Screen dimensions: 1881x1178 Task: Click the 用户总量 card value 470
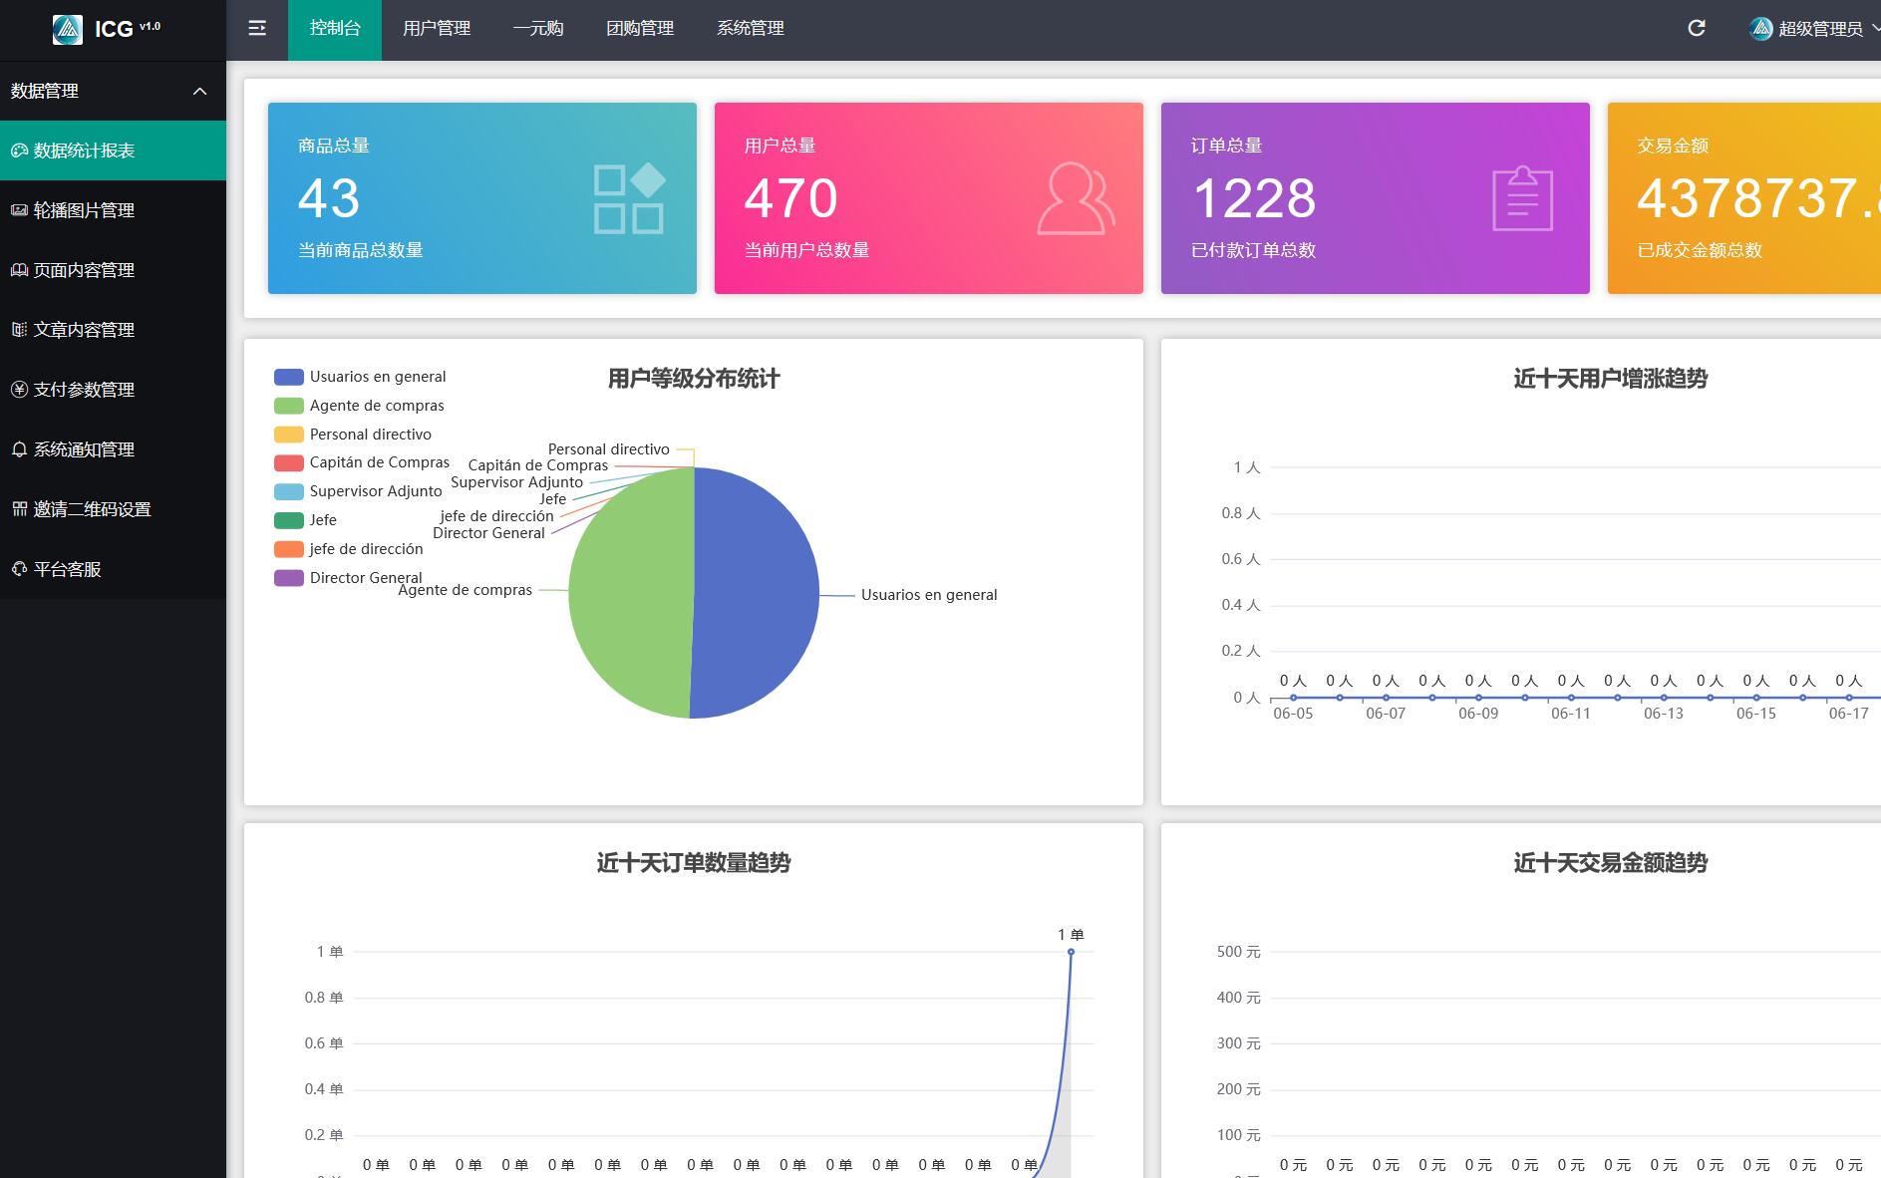point(791,198)
